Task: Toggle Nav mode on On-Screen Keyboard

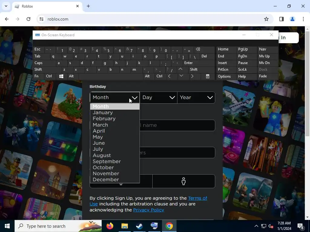Action: pos(268,49)
